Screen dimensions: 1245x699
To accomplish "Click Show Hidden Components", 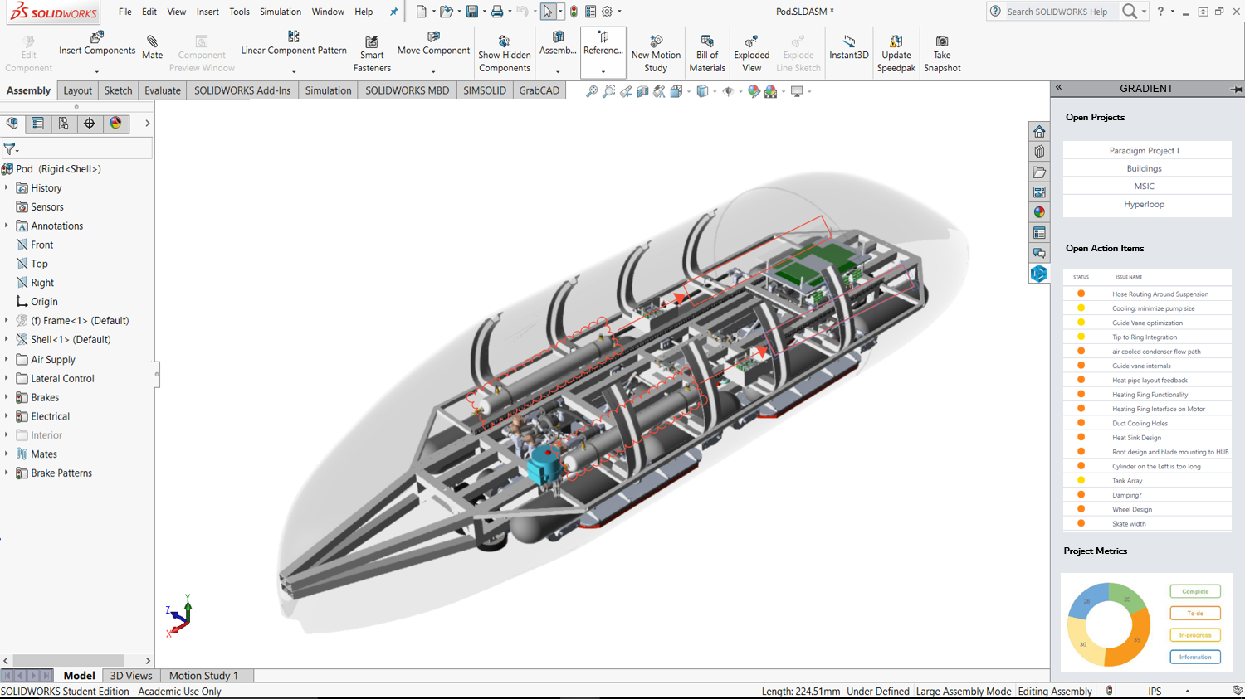I will [505, 54].
